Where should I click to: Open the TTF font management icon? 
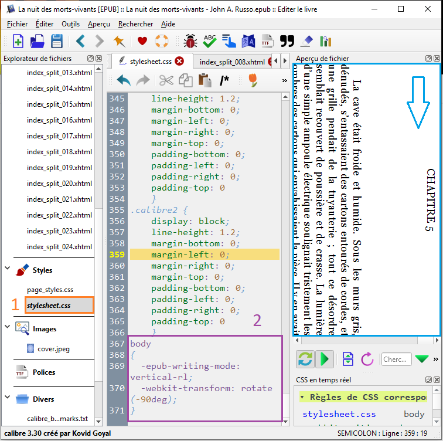[x=267, y=41]
